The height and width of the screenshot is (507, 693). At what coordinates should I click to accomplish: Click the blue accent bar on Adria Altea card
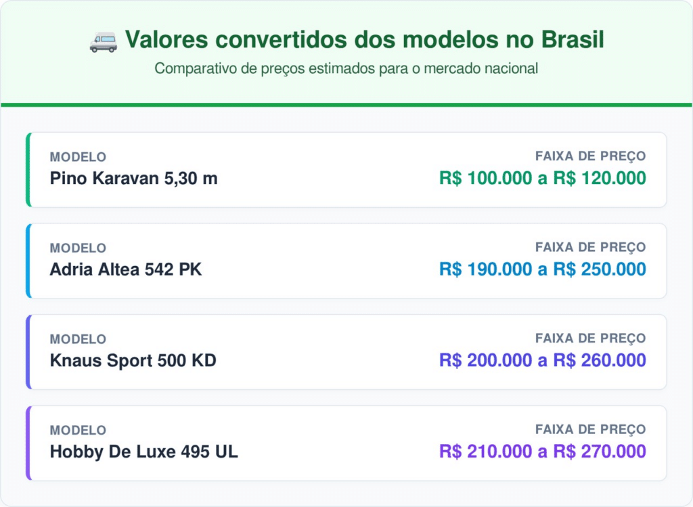click(28, 261)
